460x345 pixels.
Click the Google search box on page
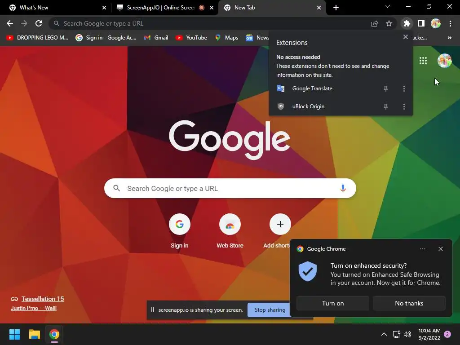pyautogui.click(x=230, y=188)
